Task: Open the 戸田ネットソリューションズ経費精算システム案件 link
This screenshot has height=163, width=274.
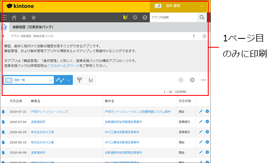Action: tap(137, 112)
